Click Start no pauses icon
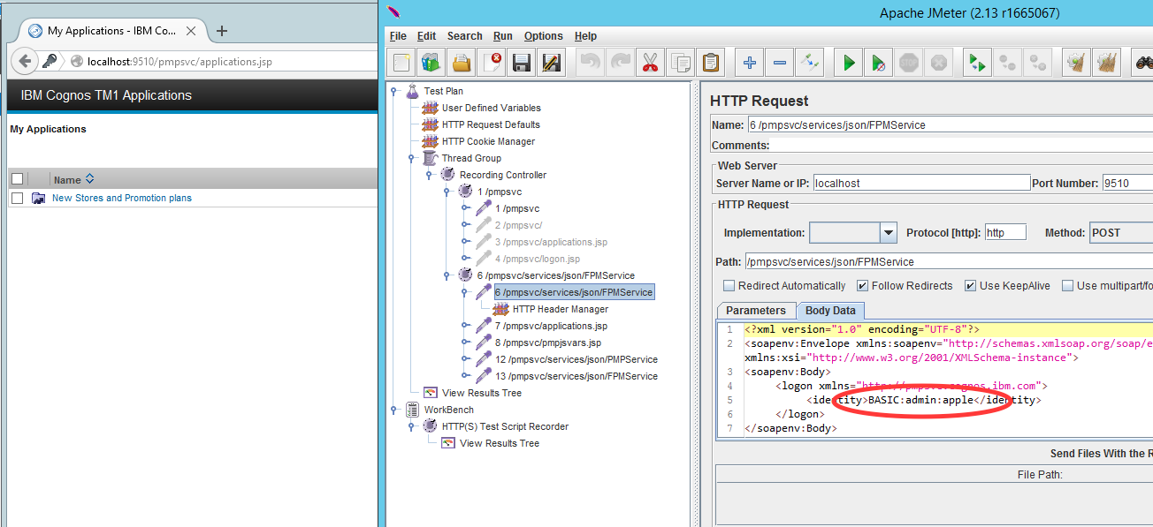This screenshot has height=527, width=1153. click(878, 63)
